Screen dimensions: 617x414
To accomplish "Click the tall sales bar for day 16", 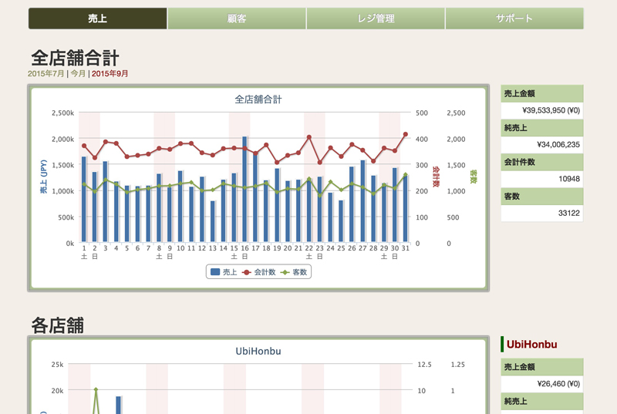I will pos(244,189).
